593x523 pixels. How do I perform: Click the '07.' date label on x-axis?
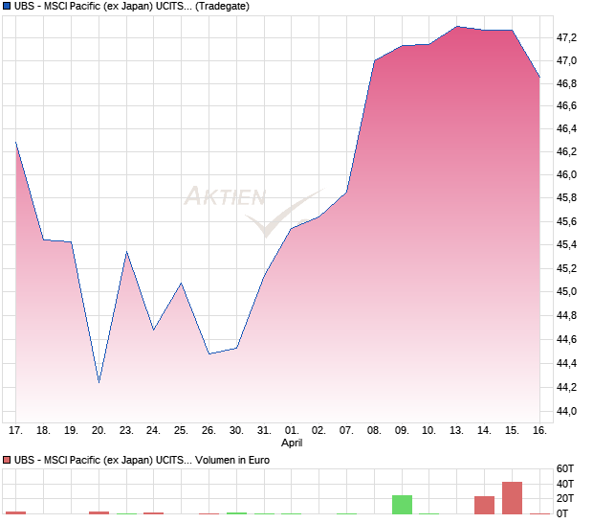coord(346,431)
